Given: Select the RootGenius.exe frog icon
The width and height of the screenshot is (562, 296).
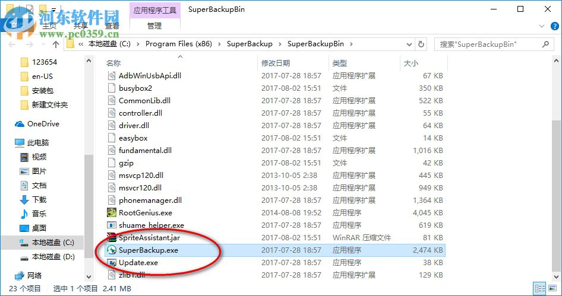Looking at the screenshot, I should pyautogui.click(x=112, y=212).
